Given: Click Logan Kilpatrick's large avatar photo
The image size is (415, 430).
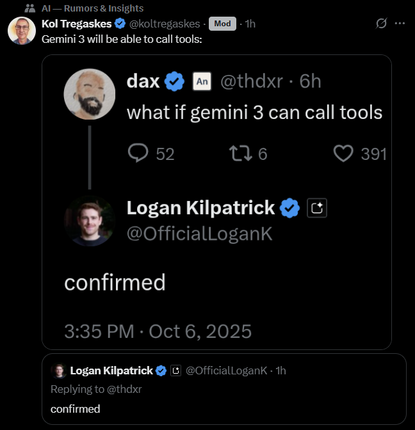Looking at the screenshot, I should 90,221.
